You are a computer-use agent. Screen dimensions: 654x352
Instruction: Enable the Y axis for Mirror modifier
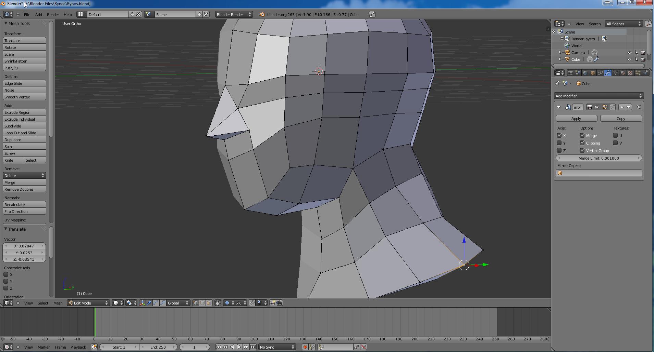[x=559, y=143]
